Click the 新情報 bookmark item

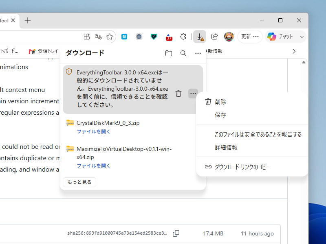(214, 51)
